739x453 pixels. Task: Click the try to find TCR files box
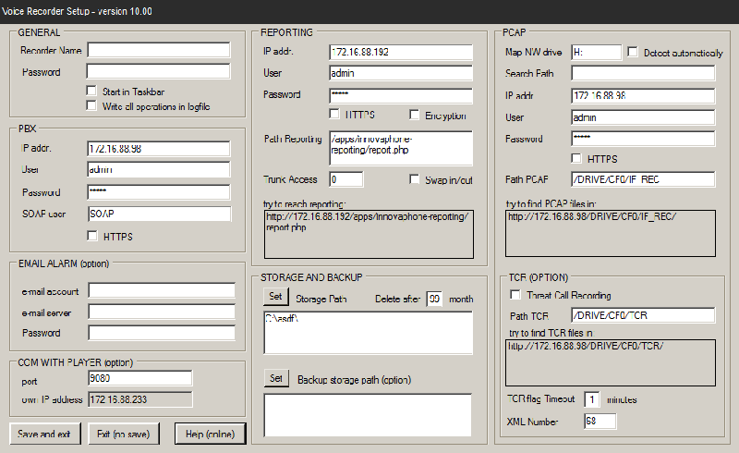click(611, 363)
